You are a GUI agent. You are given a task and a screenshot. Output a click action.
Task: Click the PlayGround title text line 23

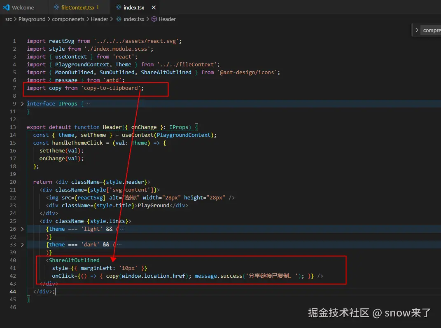click(154, 206)
